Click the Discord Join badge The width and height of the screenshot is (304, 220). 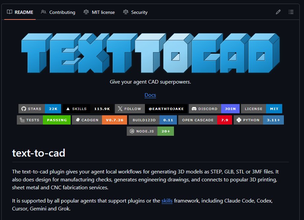pyautogui.click(x=214, y=109)
